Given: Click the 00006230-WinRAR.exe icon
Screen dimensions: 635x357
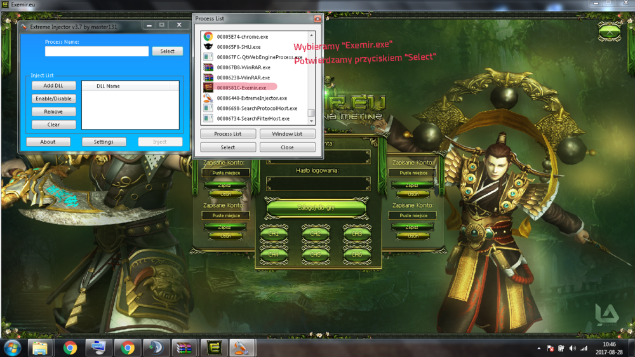Looking at the screenshot, I should (208, 77).
